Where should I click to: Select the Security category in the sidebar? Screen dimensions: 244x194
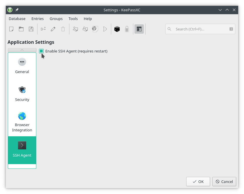tap(22, 93)
